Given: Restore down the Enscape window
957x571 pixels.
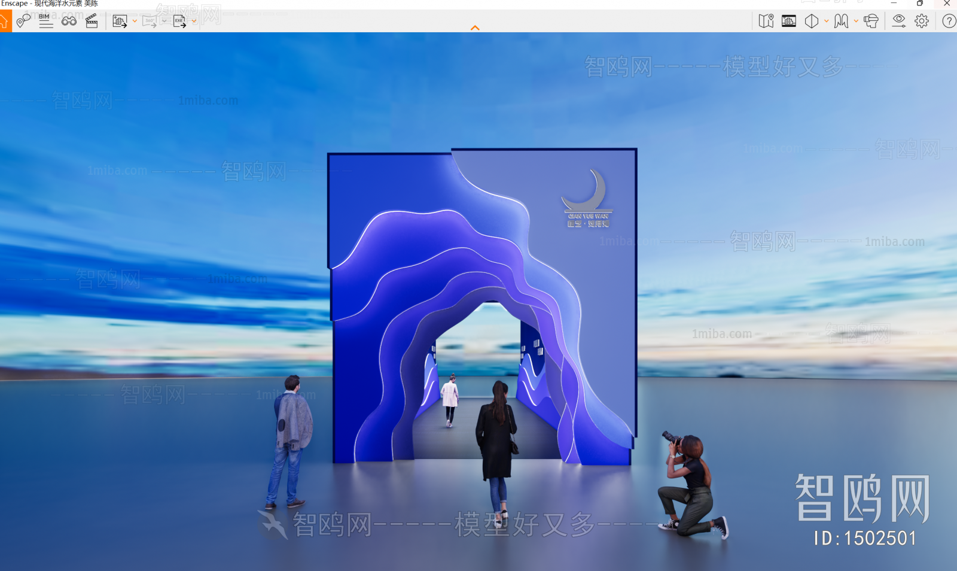Looking at the screenshot, I should click(x=920, y=4).
